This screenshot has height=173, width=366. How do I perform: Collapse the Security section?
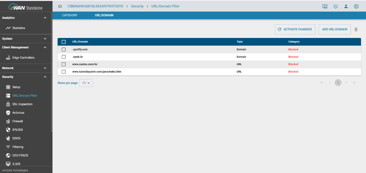45,77
